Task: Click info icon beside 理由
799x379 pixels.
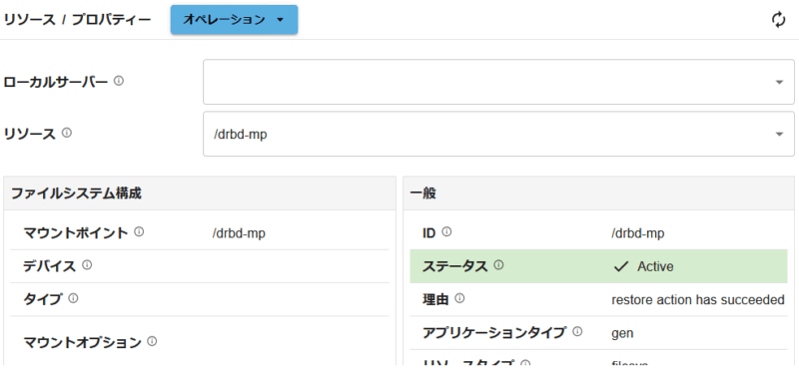Action: coord(459,298)
